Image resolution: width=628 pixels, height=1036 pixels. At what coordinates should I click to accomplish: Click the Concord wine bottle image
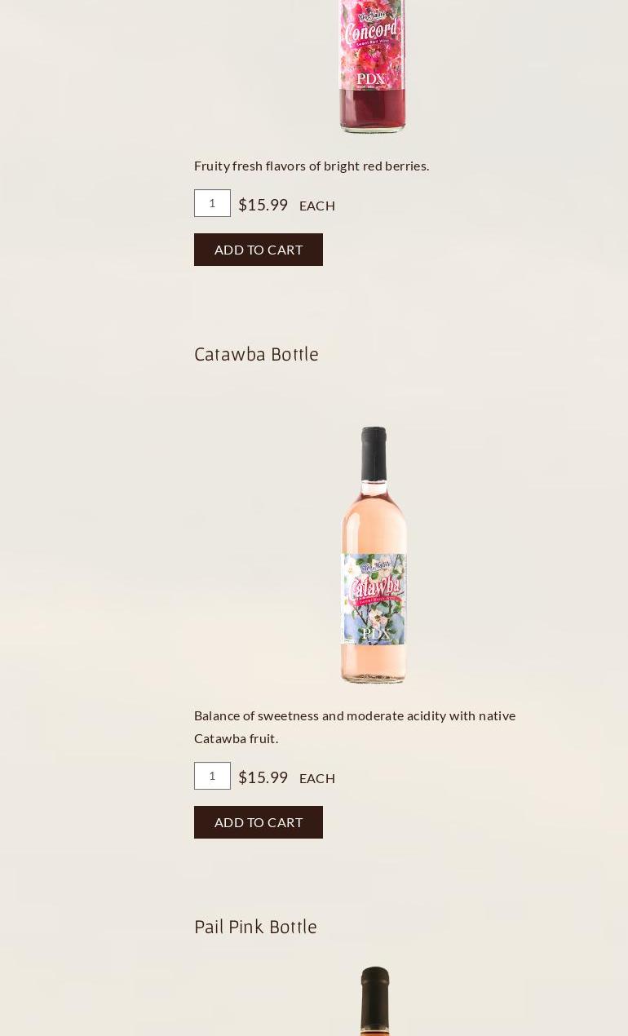(x=373, y=66)
